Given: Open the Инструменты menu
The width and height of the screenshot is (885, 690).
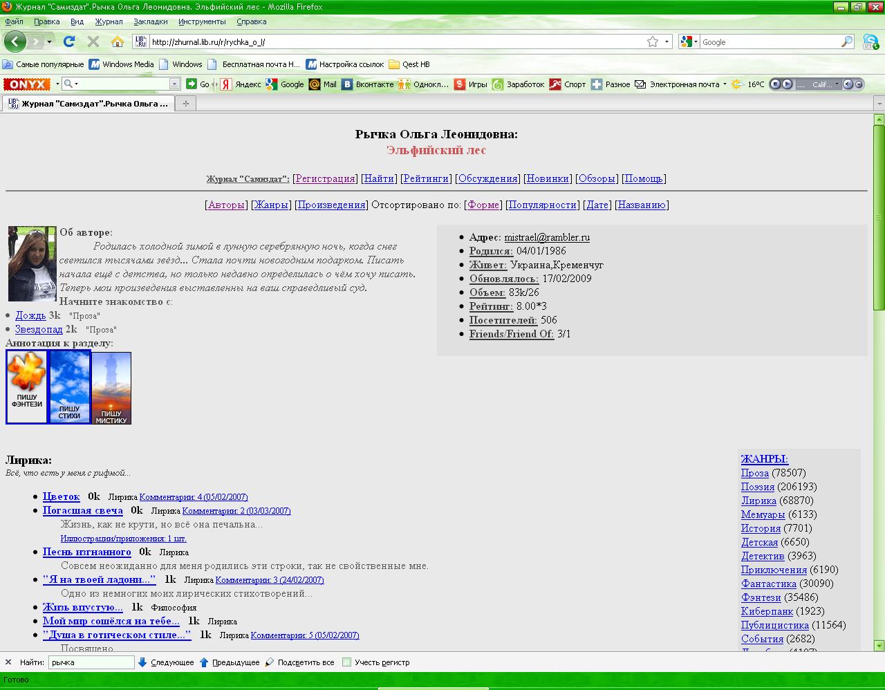Looking at the screenshot, I should tap(202, 21).
